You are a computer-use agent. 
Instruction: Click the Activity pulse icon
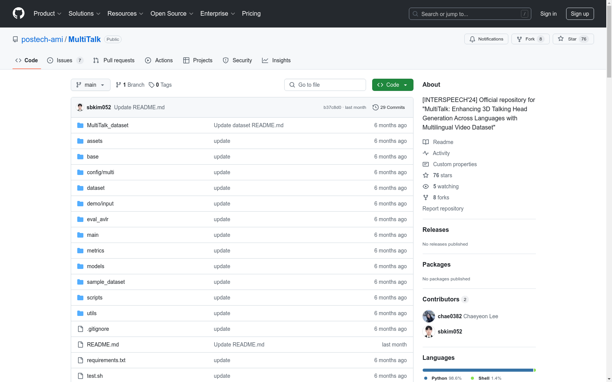[x=426, y=153]
